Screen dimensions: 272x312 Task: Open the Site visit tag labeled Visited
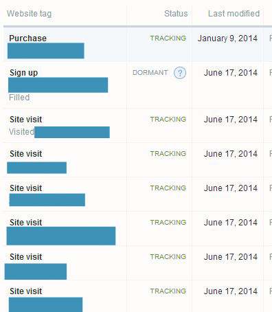click(x=25, y=120)
